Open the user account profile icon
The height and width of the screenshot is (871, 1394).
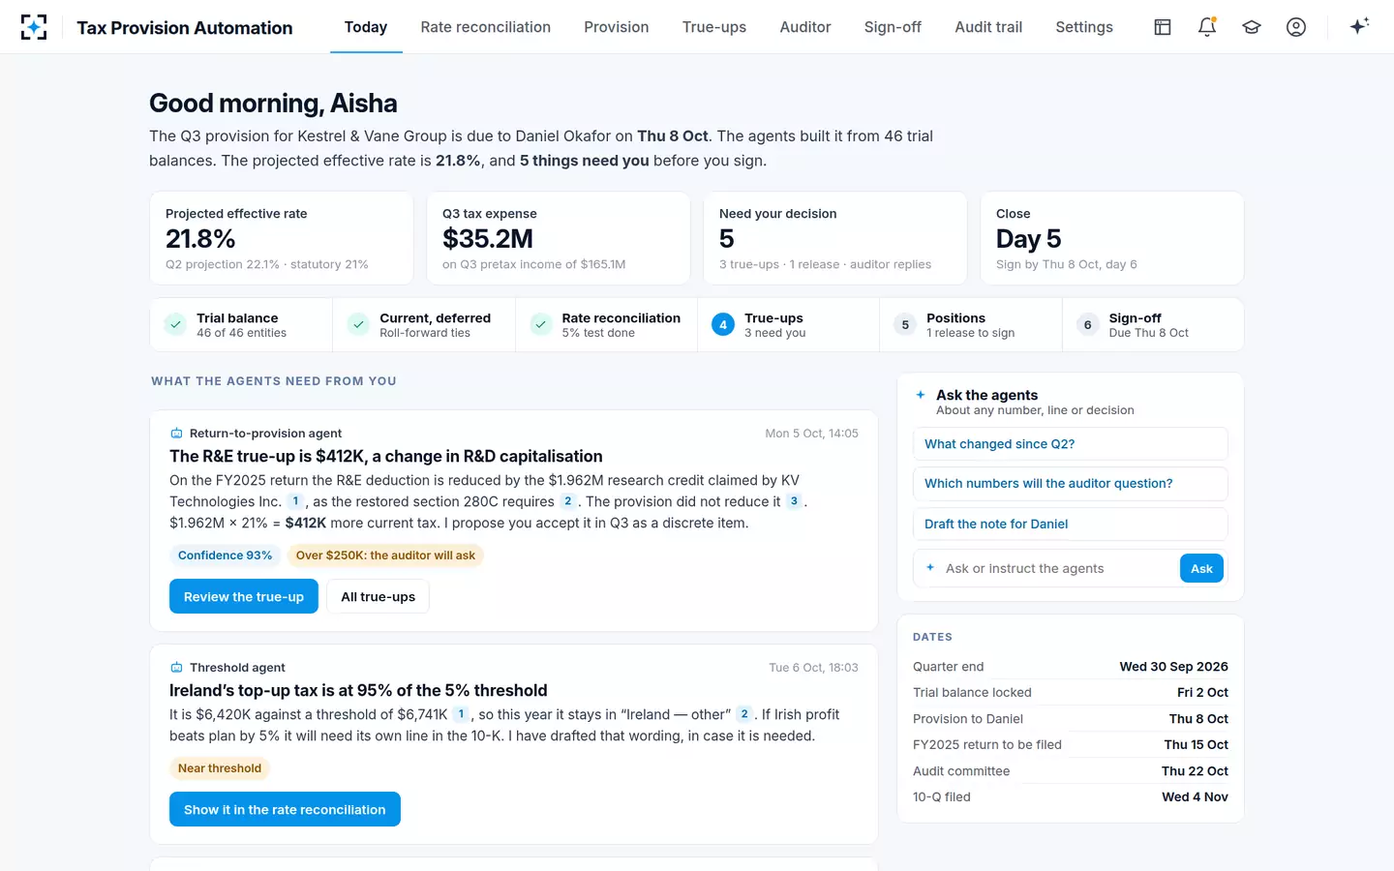(1296, 27)
